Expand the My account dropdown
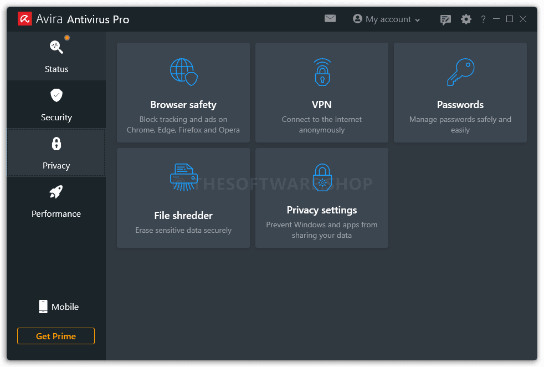The image size is (544, 367). tap(386, 19)
